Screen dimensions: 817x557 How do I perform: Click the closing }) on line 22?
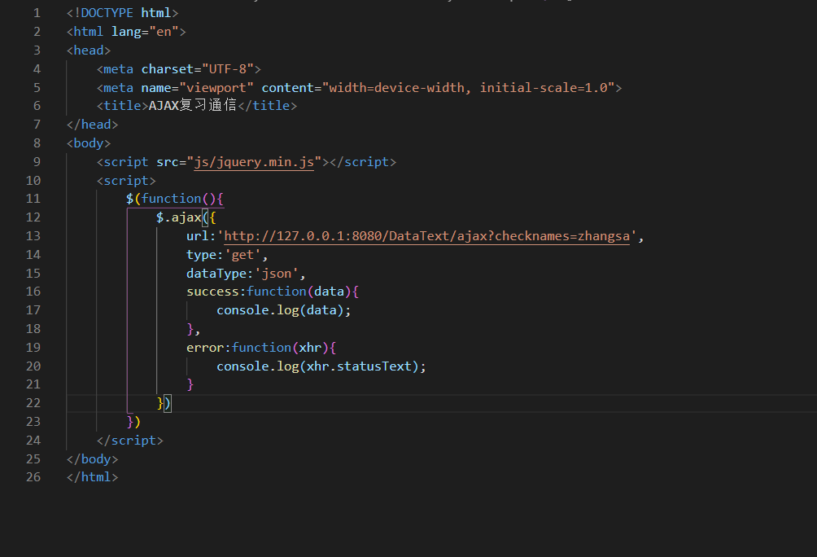(x=161, y=402)
